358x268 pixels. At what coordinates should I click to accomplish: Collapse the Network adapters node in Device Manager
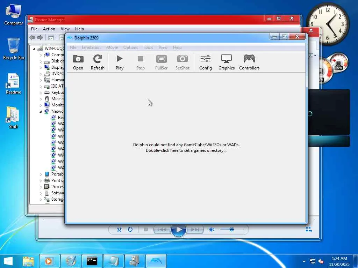click(x=41, y=111)
